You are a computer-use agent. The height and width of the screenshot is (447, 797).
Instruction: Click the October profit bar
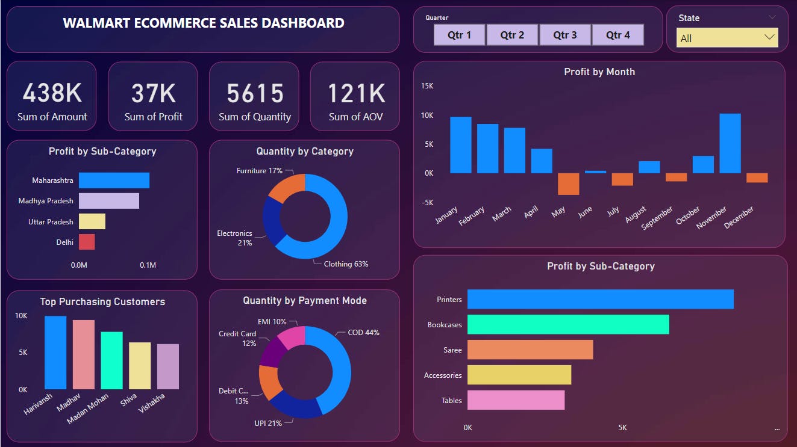click(703, 164)
